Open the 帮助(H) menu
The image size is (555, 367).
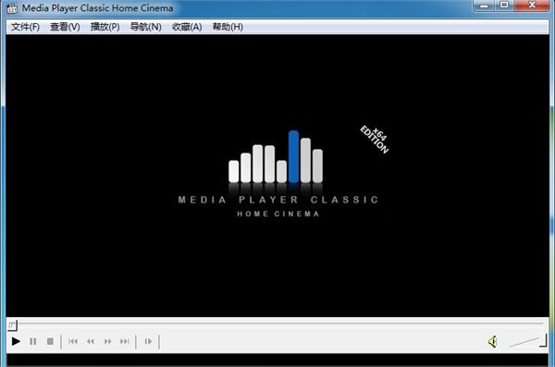tap(228, 27)
